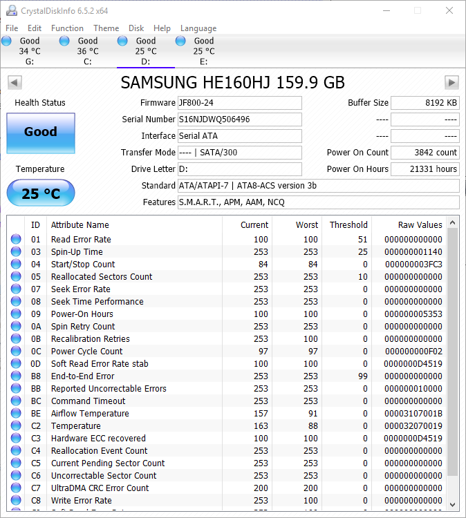
Task: Click the Drive Letter field
Action: click(240, 169)
